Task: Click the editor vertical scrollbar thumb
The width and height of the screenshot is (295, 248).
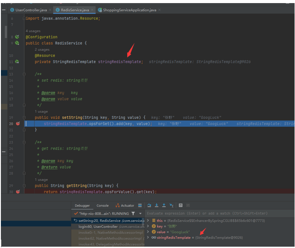Action: 6,32
